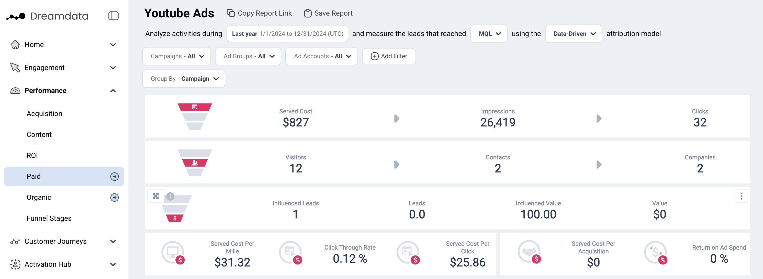Screen dimensions: 763x279
Task: Click the Return on Ad Spend icon
Action: 655,252
